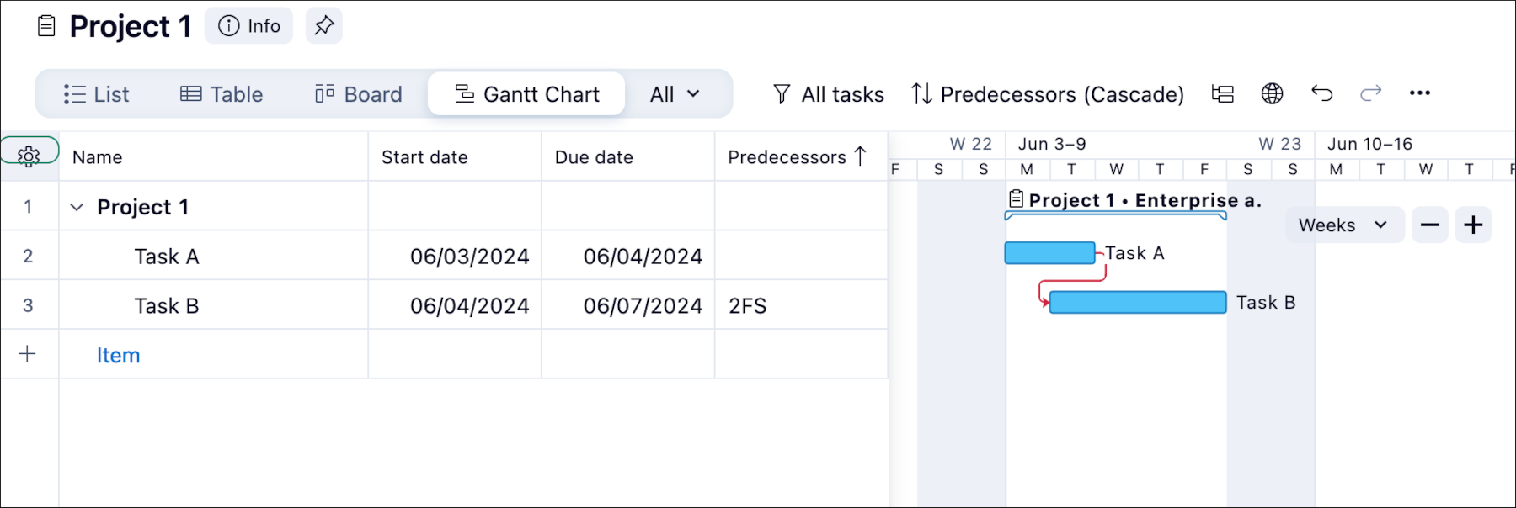
Task: Open the All dropdown next to Gantt Chart
Action: tap(675, 94)
